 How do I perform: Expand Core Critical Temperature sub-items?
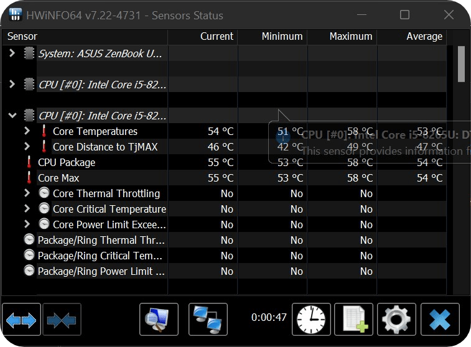pyautogui.click(x=27, y=208)
